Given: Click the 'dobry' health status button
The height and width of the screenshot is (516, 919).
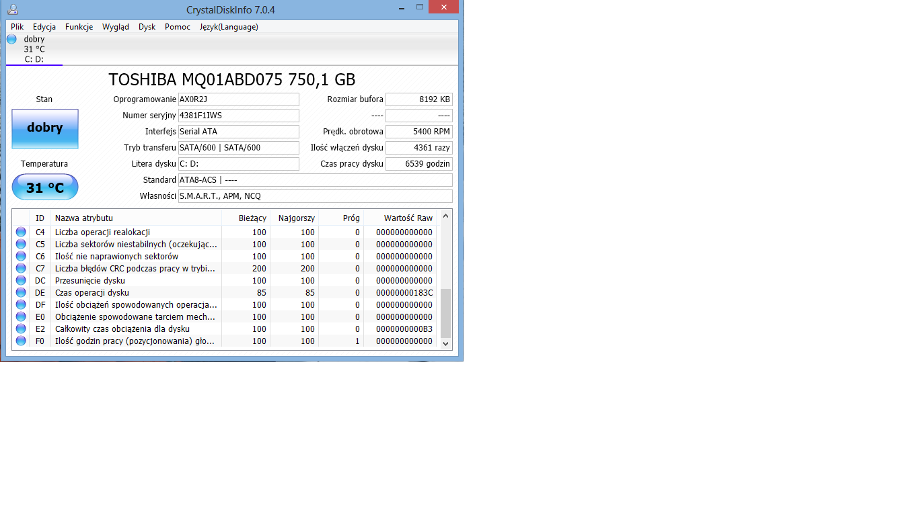Looking at the screenshot, I should (x=45, y=128).
